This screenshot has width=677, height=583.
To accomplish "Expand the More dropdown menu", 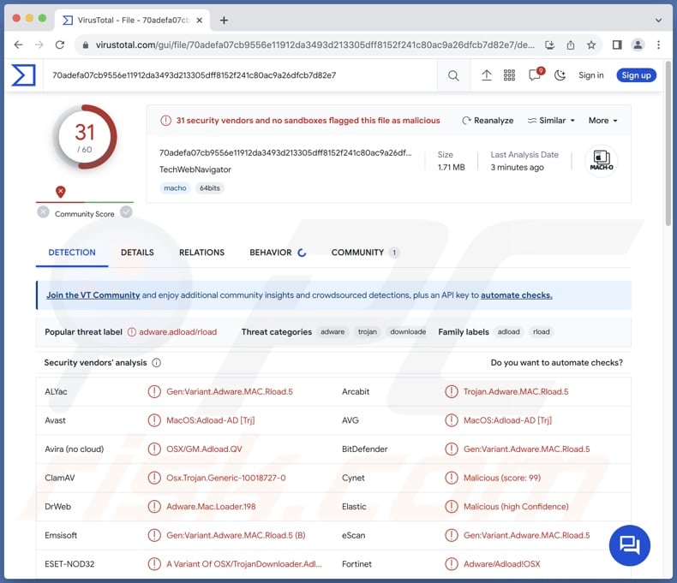I will coord(602,121).
